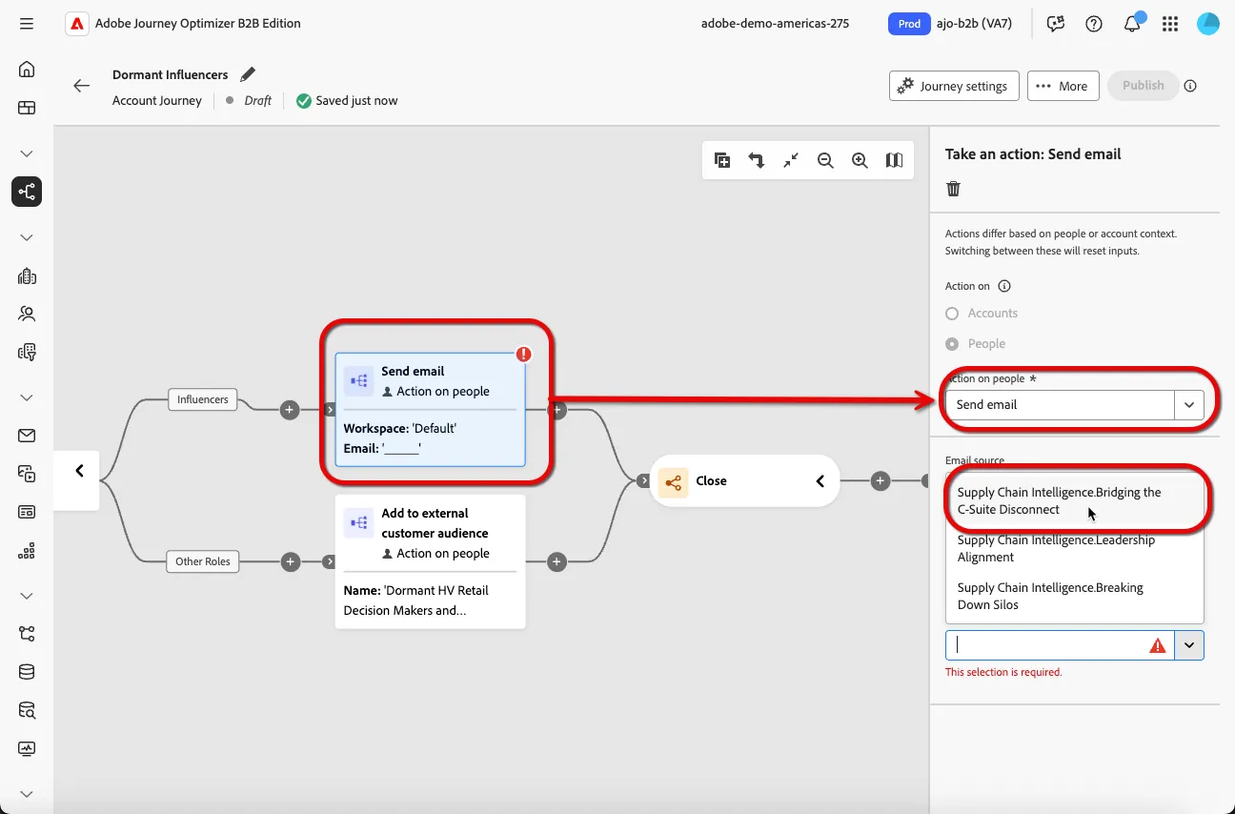Expand the collapsed node on the canvas left
1235x814 pixels.
click(79, 471)
